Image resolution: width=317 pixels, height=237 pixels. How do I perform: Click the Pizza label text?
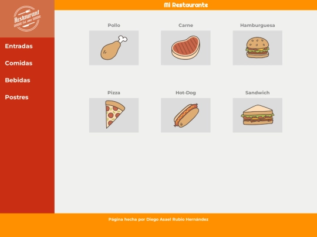[x=114, y=92]
